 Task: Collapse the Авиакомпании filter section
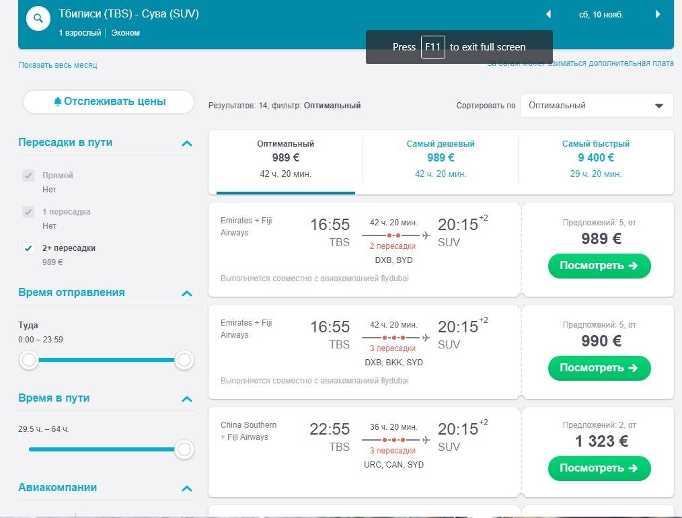point(187,488)
